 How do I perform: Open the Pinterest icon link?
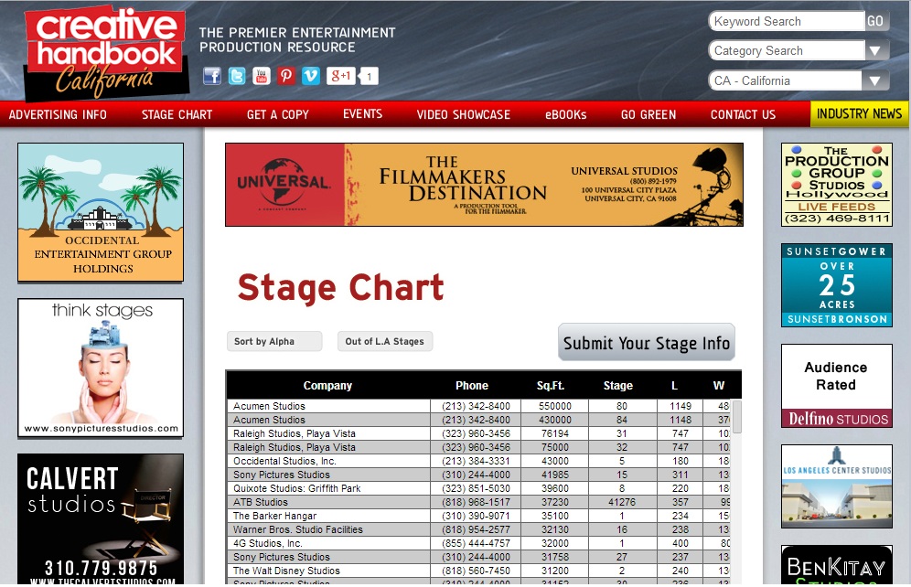tap(286, 76)
